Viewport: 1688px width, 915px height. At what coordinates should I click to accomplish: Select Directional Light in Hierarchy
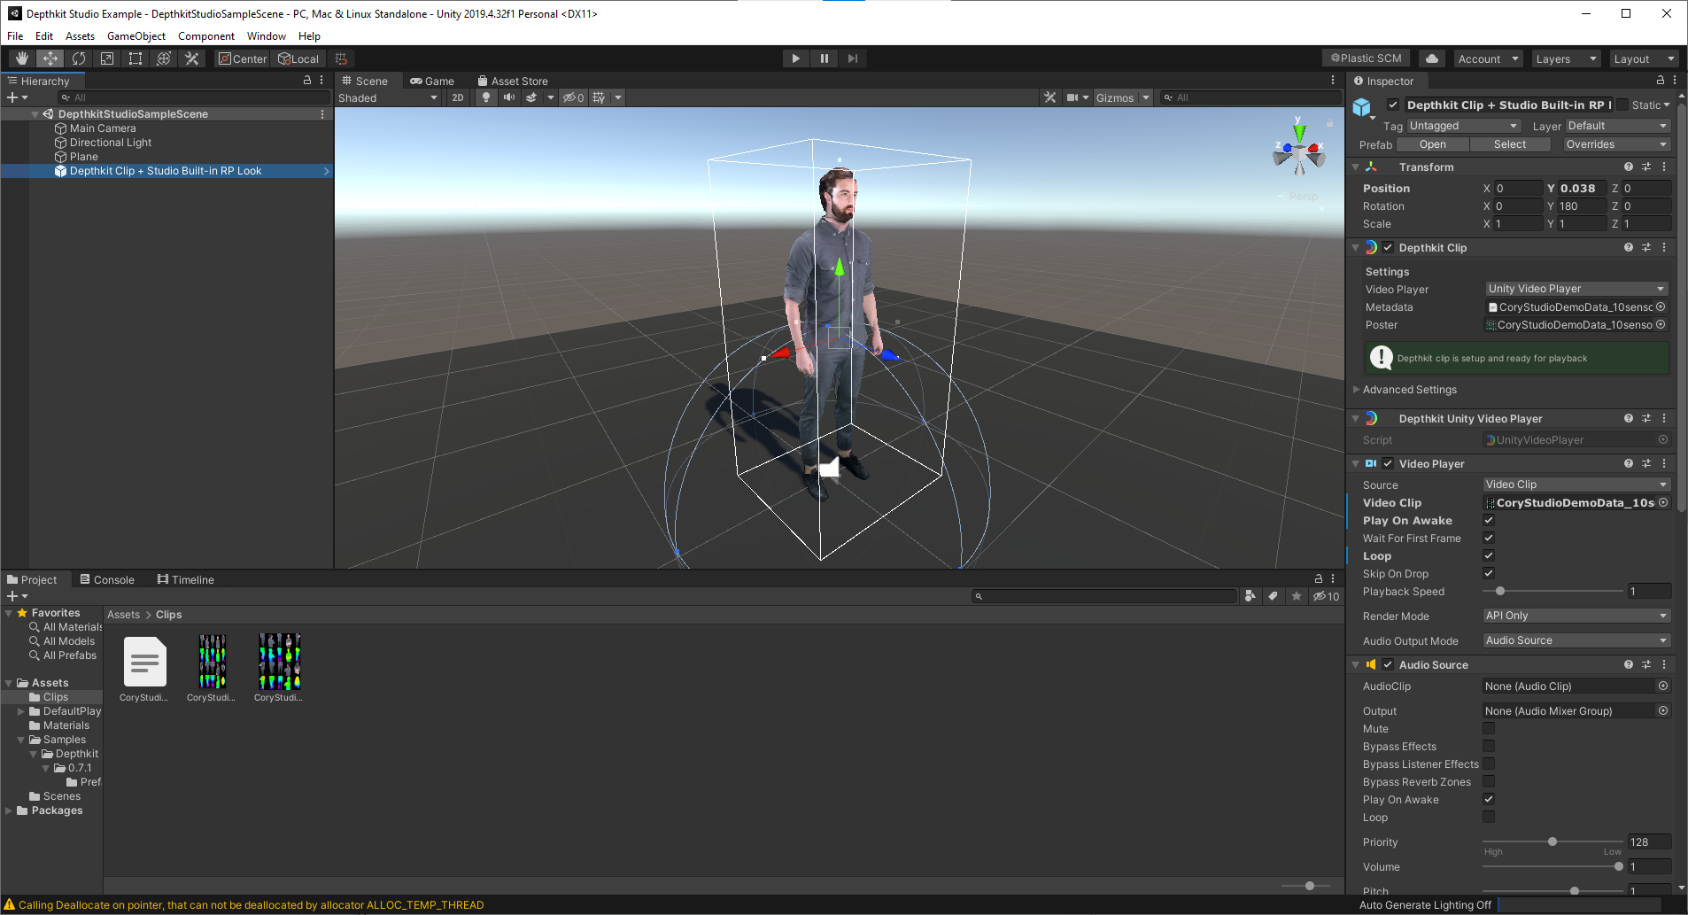(x=111, y=143)
